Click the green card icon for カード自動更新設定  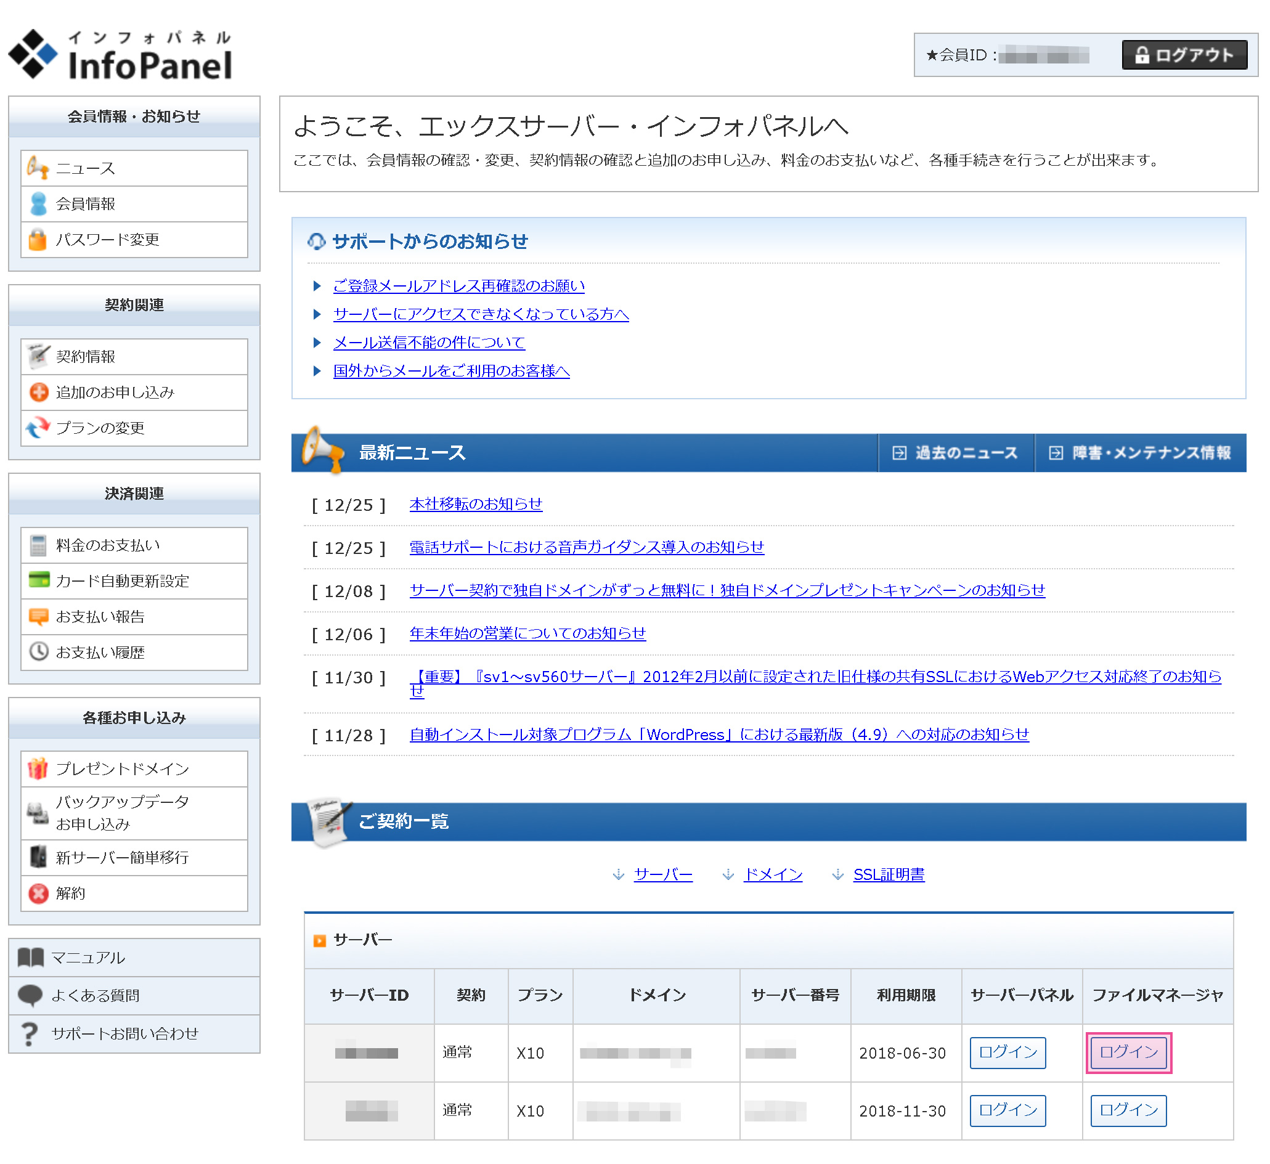pos(39,580)
